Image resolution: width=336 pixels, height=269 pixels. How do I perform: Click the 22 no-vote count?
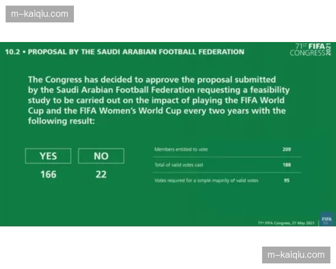[101, 174]
